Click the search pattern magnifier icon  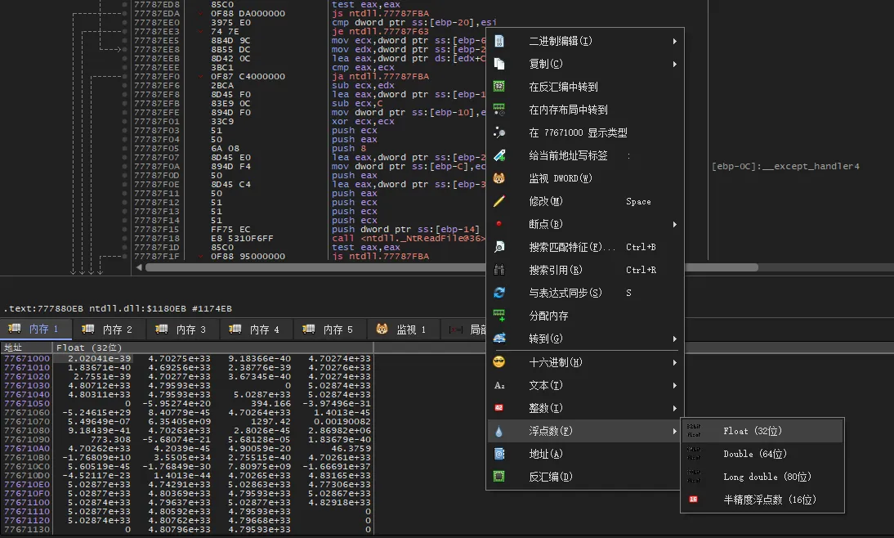pos(498,247)
